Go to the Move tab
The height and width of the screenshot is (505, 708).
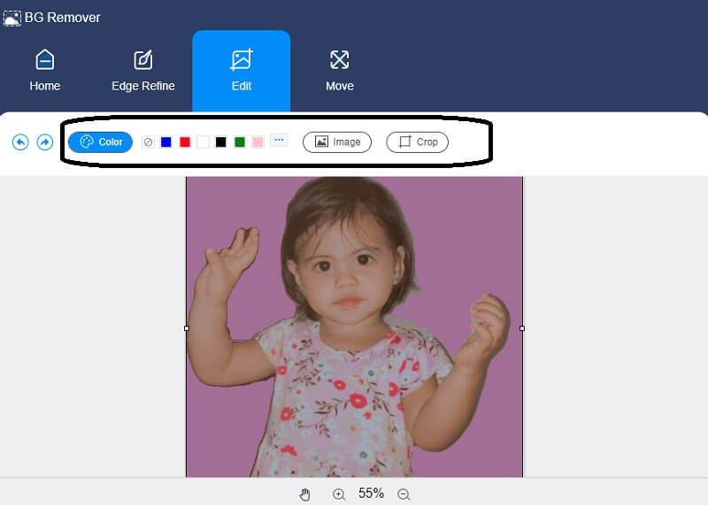(339, 71)
